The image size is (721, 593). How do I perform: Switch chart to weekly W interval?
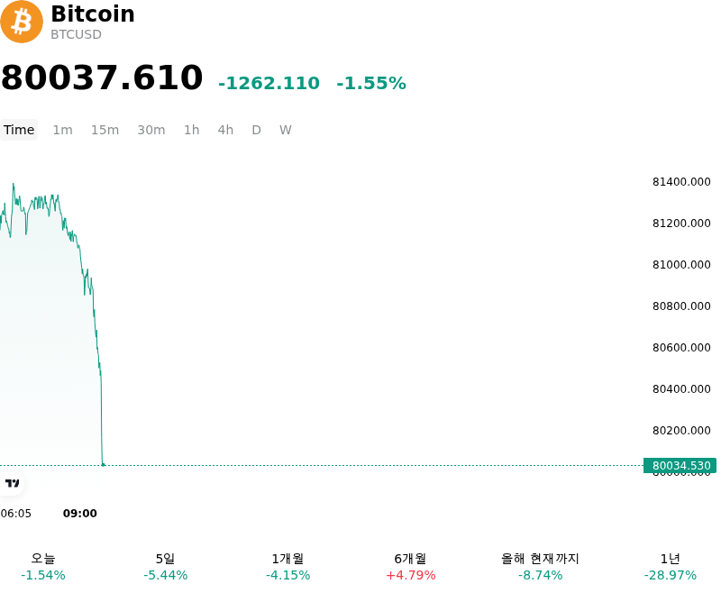click(286, 130)
